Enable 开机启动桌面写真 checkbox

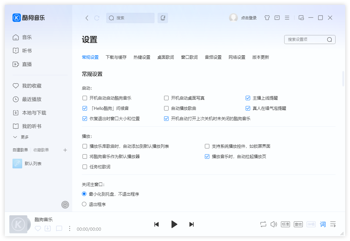[166, 98]
